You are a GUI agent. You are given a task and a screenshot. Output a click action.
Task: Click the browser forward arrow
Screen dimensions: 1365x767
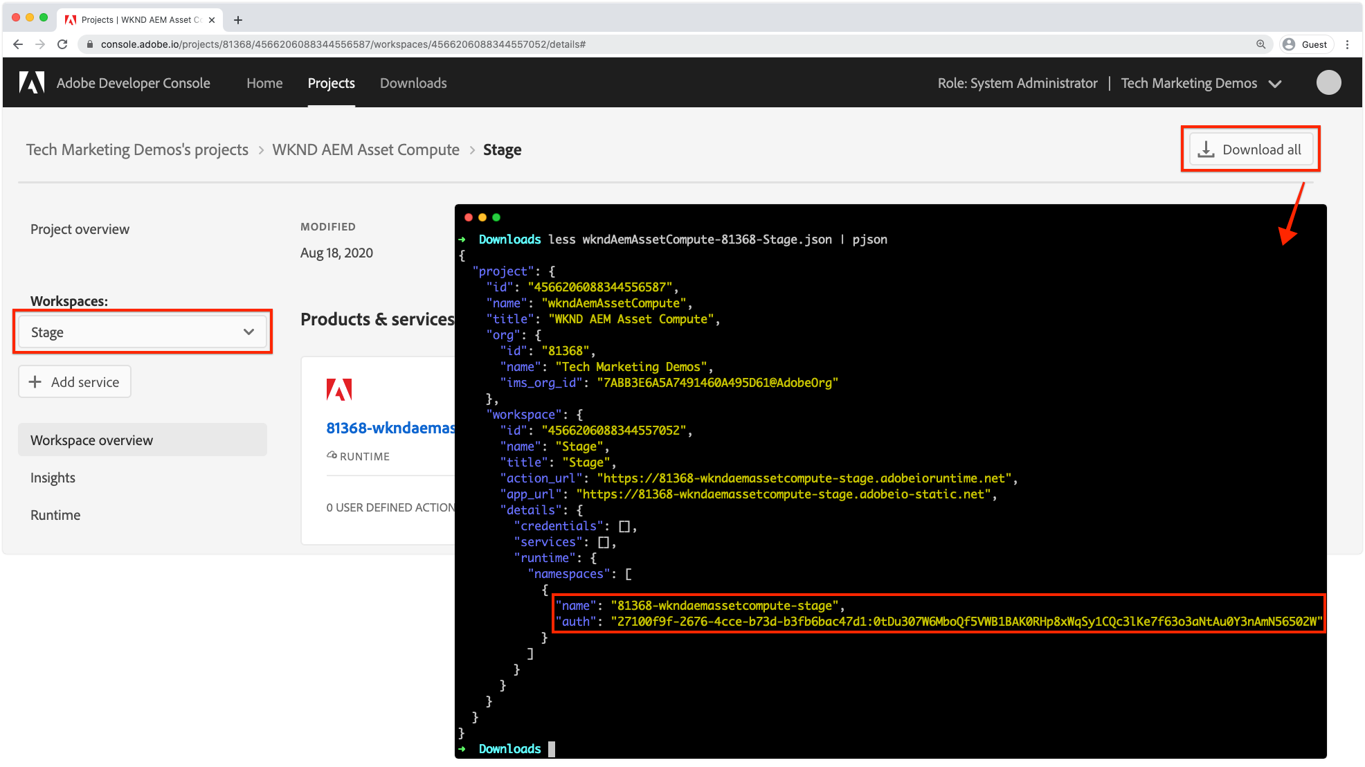pyautogui.click(x=40, y=44)
